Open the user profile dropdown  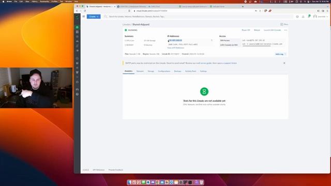[321, 17]
